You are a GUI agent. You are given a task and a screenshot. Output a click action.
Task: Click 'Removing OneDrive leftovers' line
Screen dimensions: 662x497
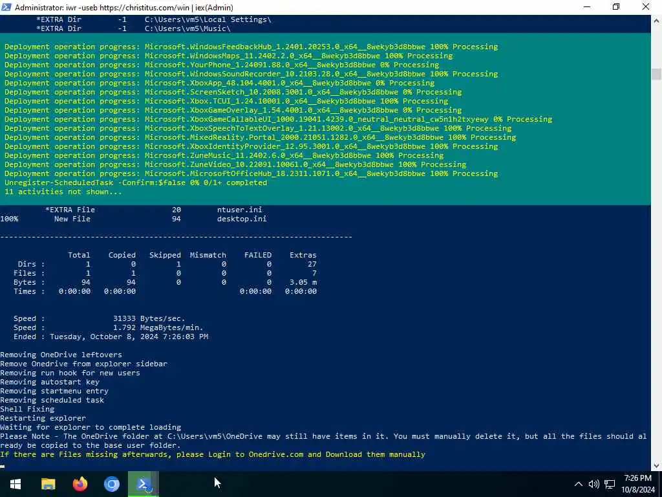coord(61,355)
